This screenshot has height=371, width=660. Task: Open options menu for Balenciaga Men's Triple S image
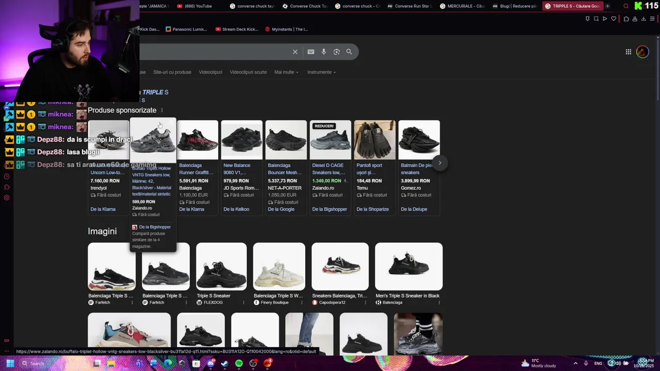pos(439,302)
